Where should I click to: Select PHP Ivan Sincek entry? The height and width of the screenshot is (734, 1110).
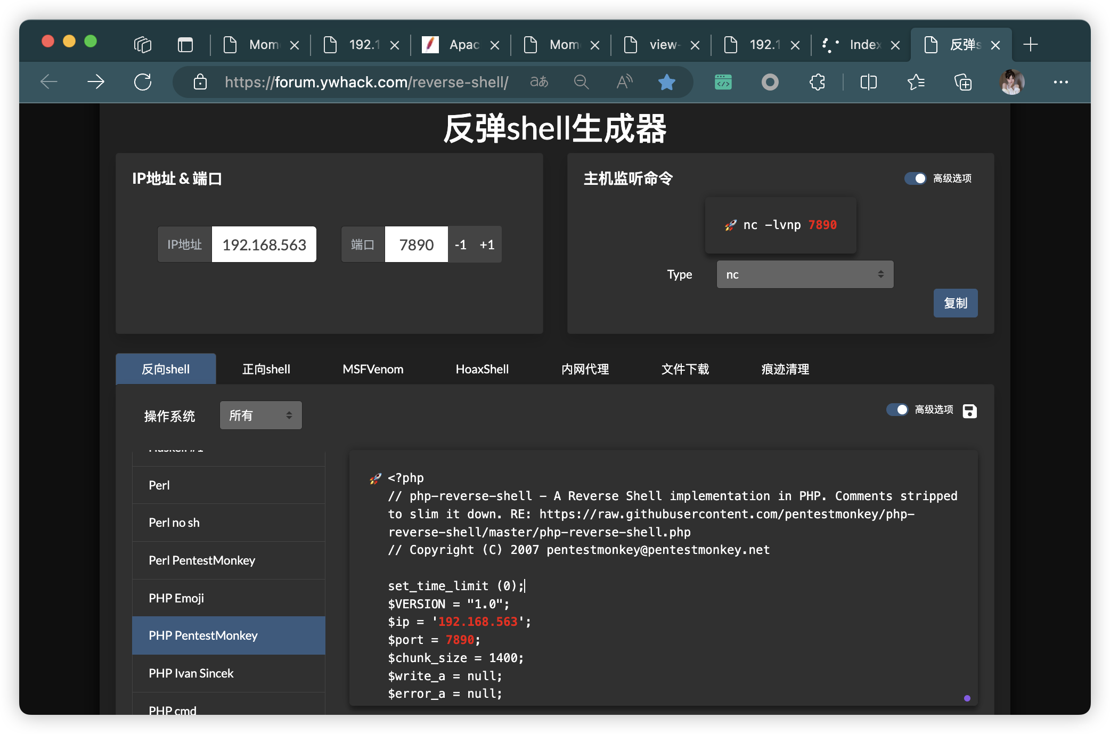(228, 673)
